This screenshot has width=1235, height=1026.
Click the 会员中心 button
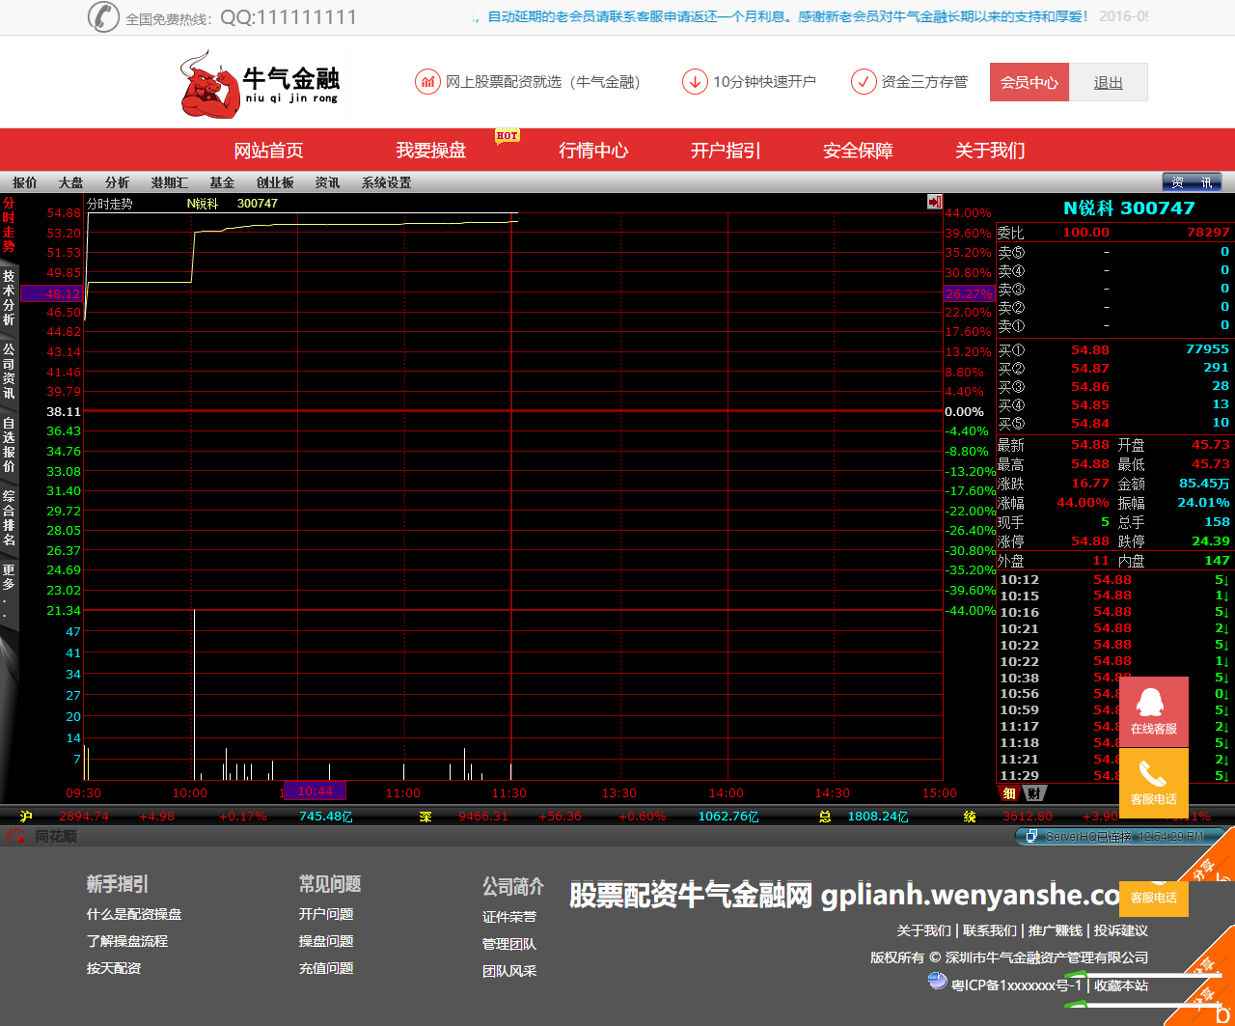point(1029,83)
